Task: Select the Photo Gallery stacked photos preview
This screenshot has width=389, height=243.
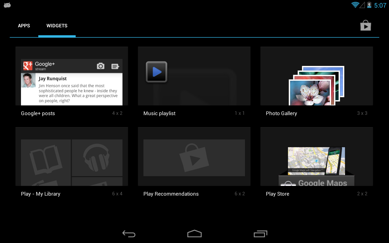Action: pyautogui.click(x=316, y=86)
